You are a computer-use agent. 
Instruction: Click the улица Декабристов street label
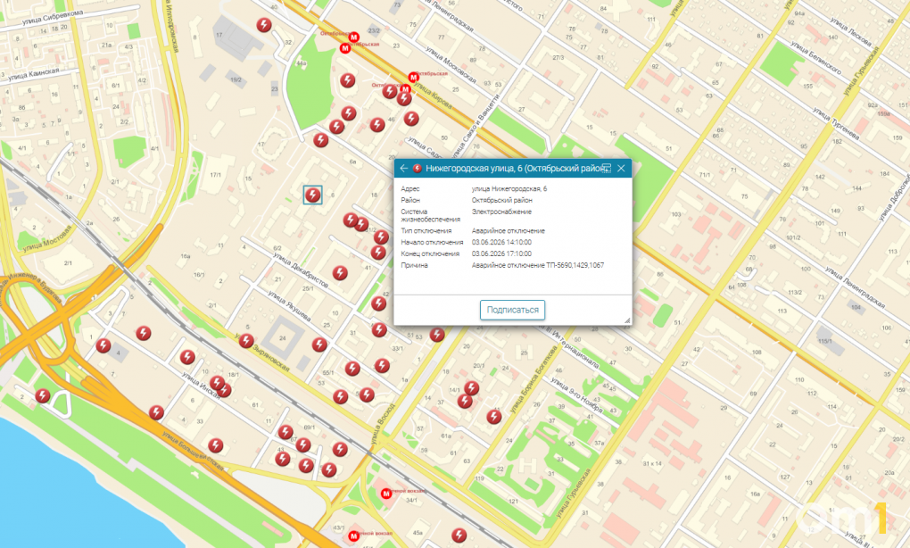pyautogui.click(x=302, y=270)
